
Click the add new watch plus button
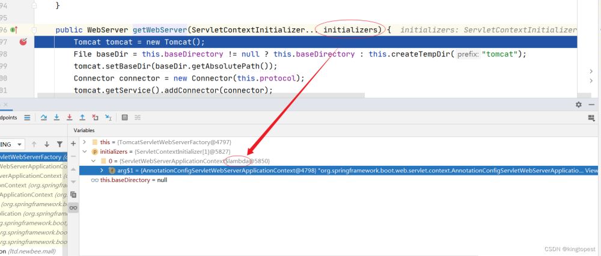(x=73, y=144)
